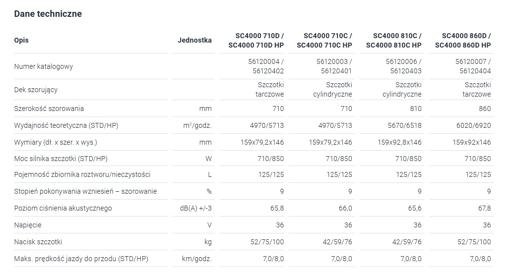Click the "Dek szorujący" row label
The image size is (513, 276).
click(x=36, y=90)
